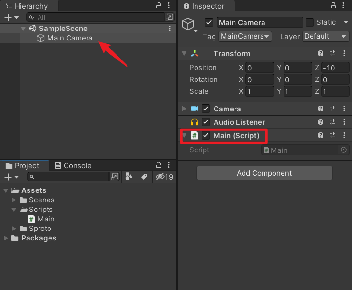Click search by type icon in Project
The image size is (352, 290).
pyautogui.click(x=128, y=177)
